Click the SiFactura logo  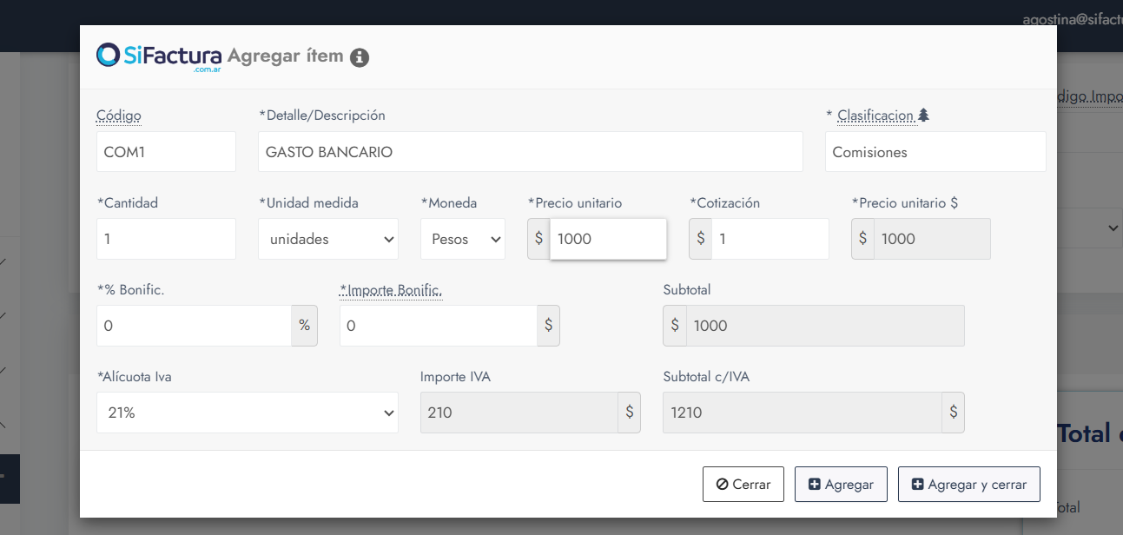(x=159, y=56)
